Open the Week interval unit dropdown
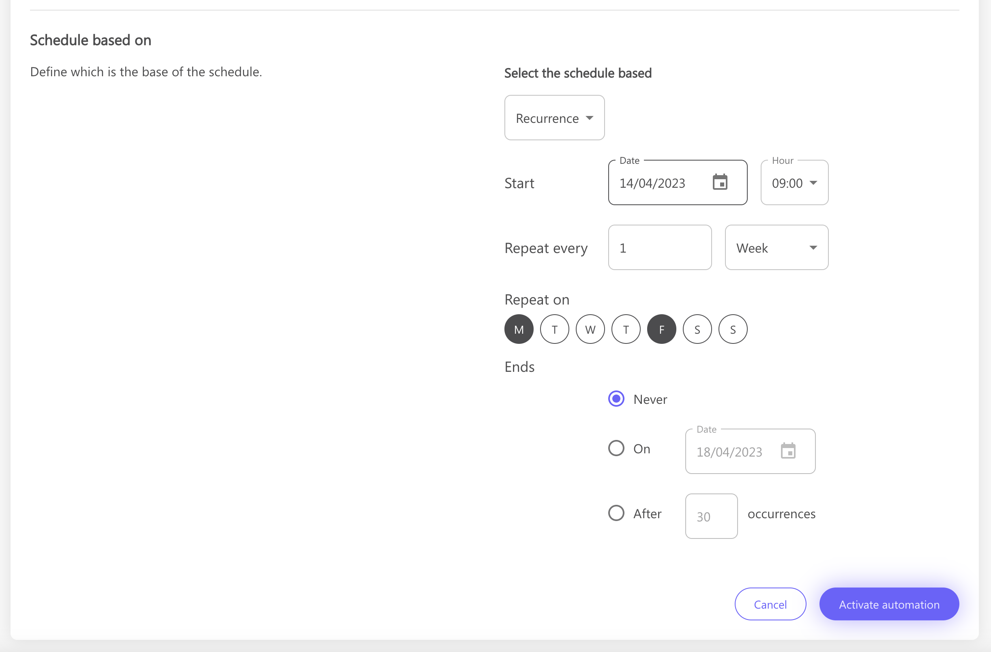Viewport: 991px width, 652px height. point(776,248)
